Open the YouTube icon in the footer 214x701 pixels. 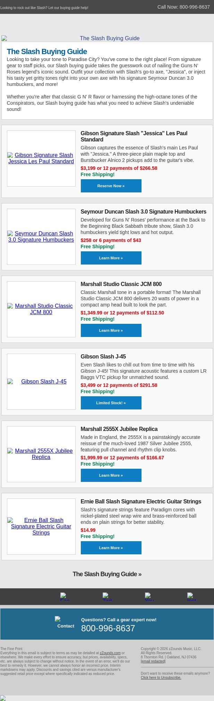click(x=149, y=596)
